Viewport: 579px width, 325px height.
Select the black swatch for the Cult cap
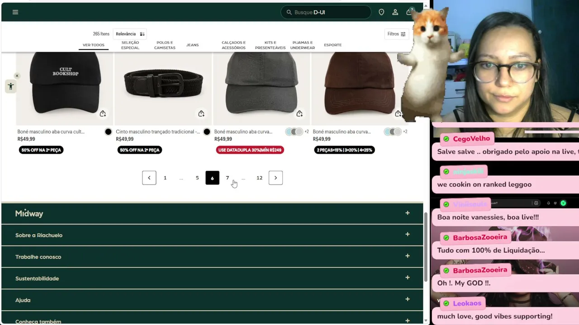click(108, 132)
